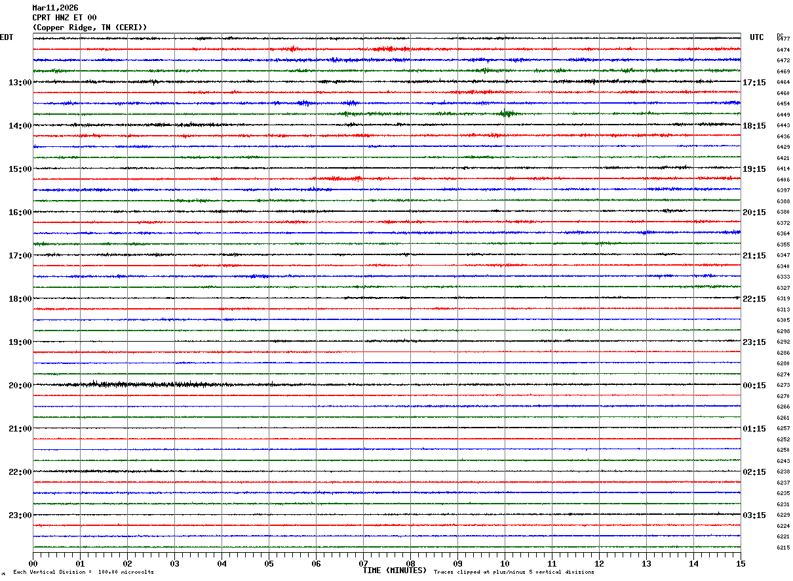Click the TIME (MINUTES) axis label

coord(395,571)
